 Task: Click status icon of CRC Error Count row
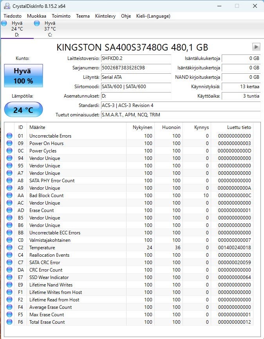(x=9, y=270)
